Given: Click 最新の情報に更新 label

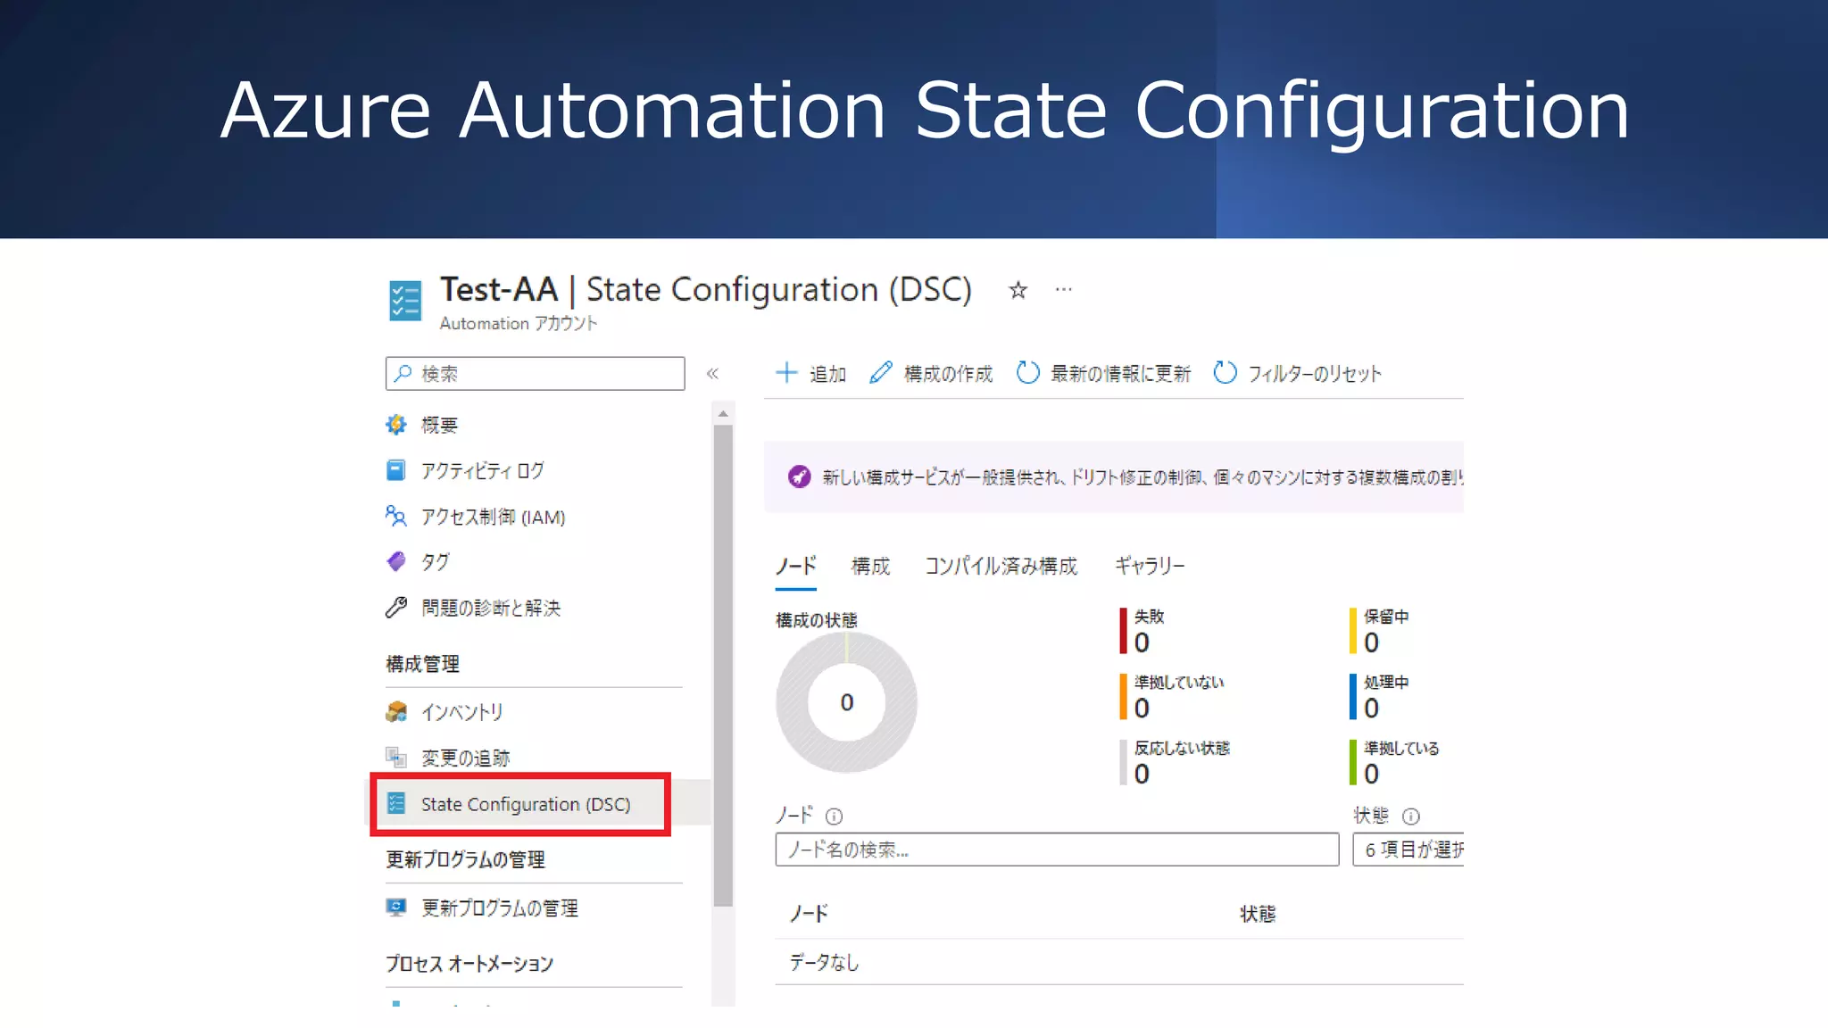Looking at the screenshot, I should point(1120,374).
